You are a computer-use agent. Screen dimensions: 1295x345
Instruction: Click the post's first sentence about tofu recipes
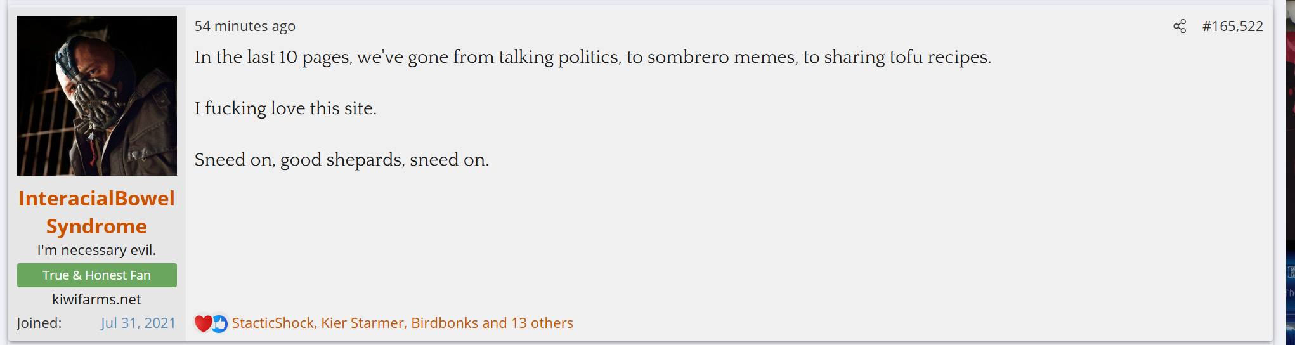tap(592, 57)
